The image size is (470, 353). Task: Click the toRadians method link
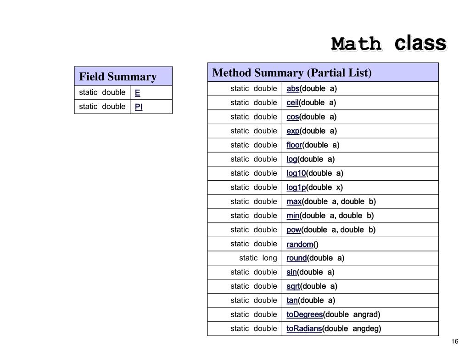(x=304, y=329)
